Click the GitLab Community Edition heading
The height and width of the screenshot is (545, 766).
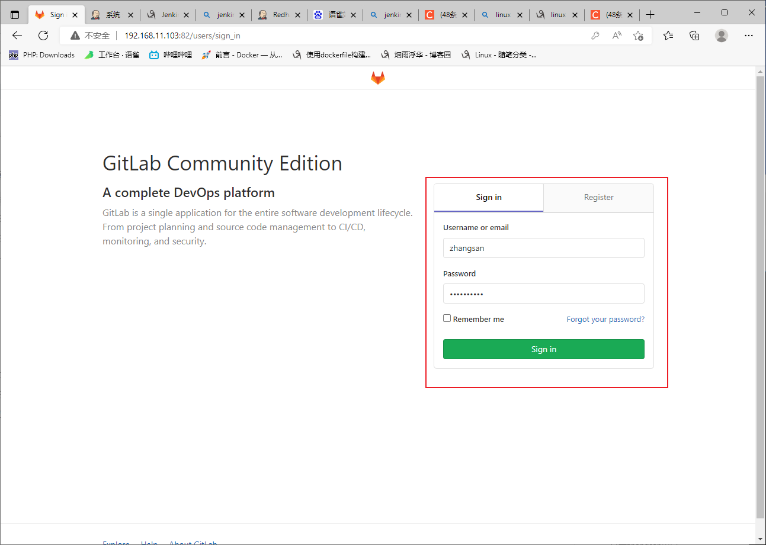click(x=222, y=163)
